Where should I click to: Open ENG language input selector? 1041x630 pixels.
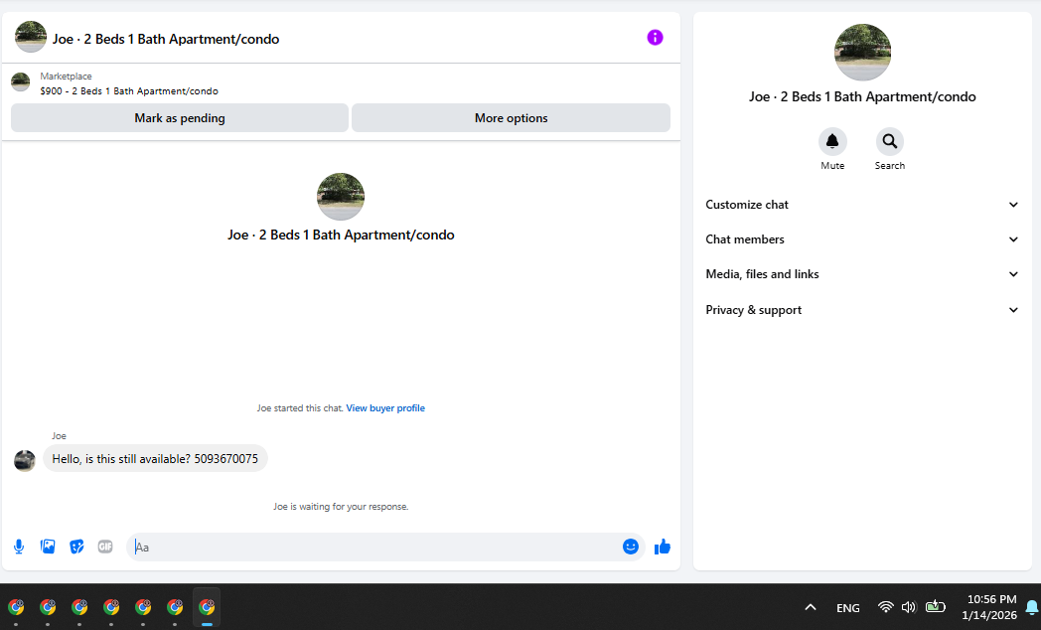click(x=848, y=607)
